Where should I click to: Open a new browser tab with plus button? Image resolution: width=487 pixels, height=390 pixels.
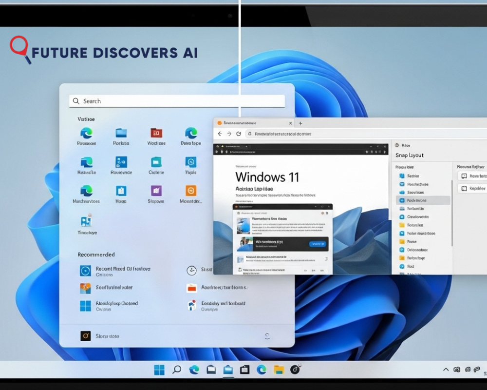click(300, 123)
